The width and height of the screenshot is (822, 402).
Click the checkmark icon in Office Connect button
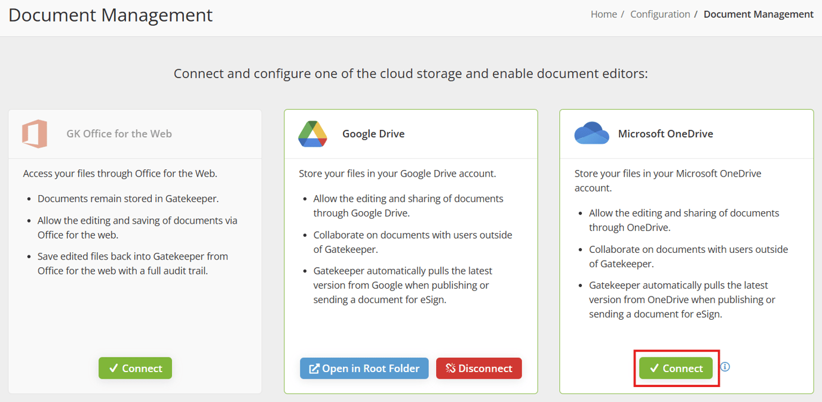[114, 368]
